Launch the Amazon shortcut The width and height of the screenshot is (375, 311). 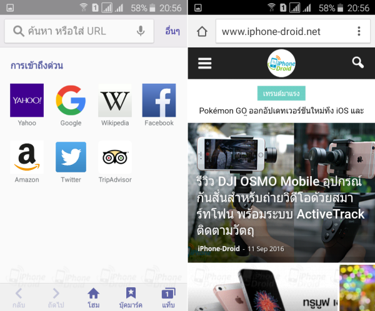point(27,157)
